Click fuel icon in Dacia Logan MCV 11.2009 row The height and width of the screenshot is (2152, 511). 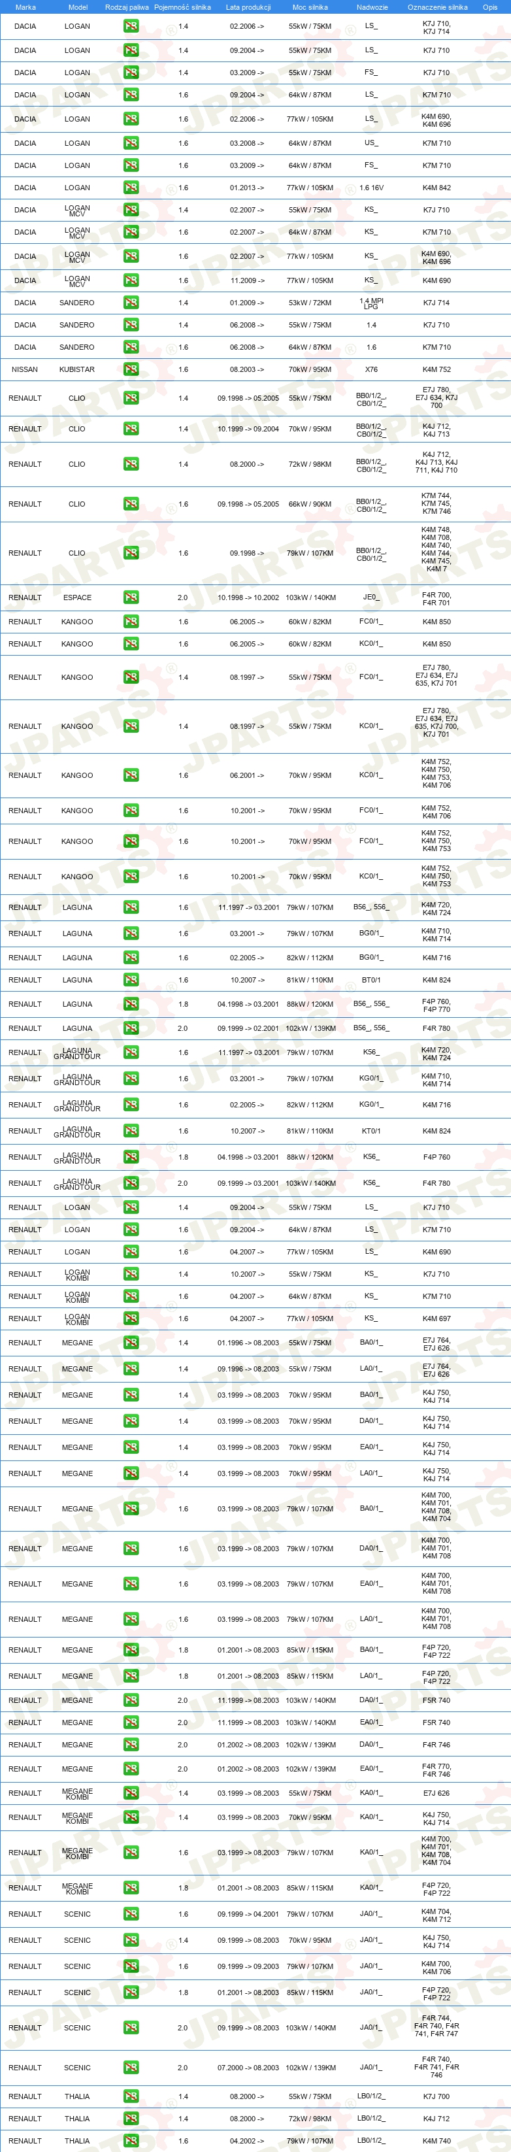coord(131,280)
